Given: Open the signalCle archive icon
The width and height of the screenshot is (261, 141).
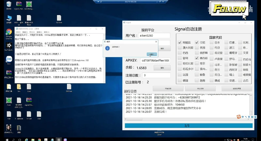Looking at the screenshot, I should click(x=29, y=102).
